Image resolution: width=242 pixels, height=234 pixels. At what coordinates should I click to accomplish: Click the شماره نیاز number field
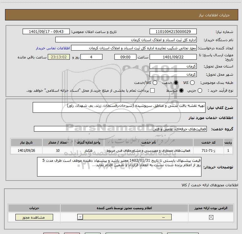[173, 31]
